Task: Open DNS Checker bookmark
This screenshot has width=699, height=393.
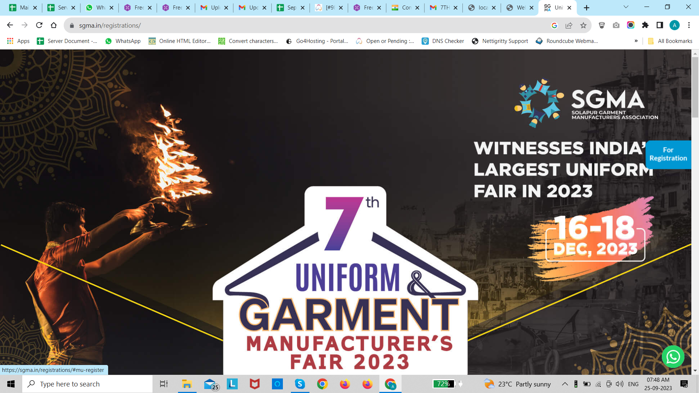Action: point(443,41)
